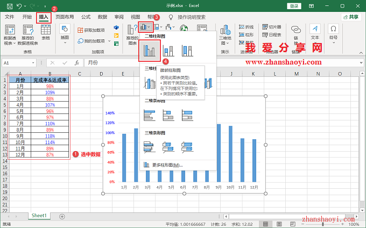Click the 登录 sign-in button
This screenshot has width=366, height=228.
(294, 6)
